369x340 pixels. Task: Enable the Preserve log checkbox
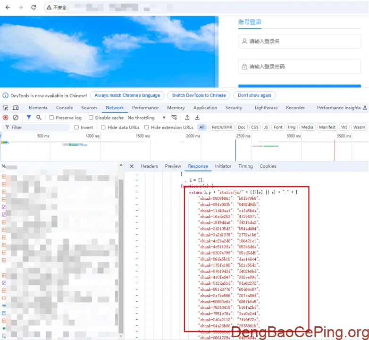tap(52, 118)
